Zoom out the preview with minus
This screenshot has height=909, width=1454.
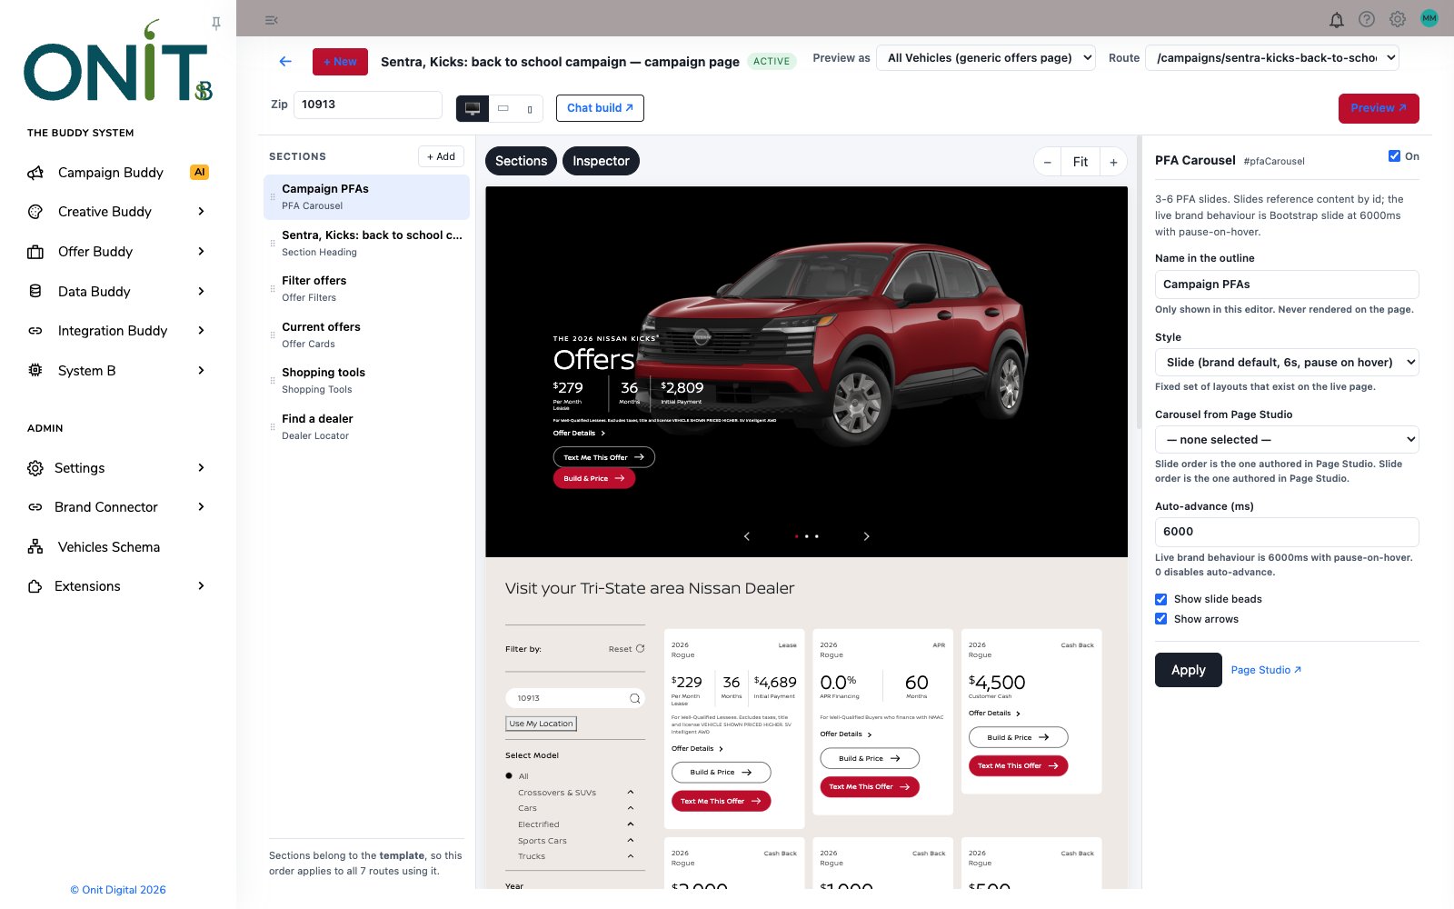tap(1048, 162)
